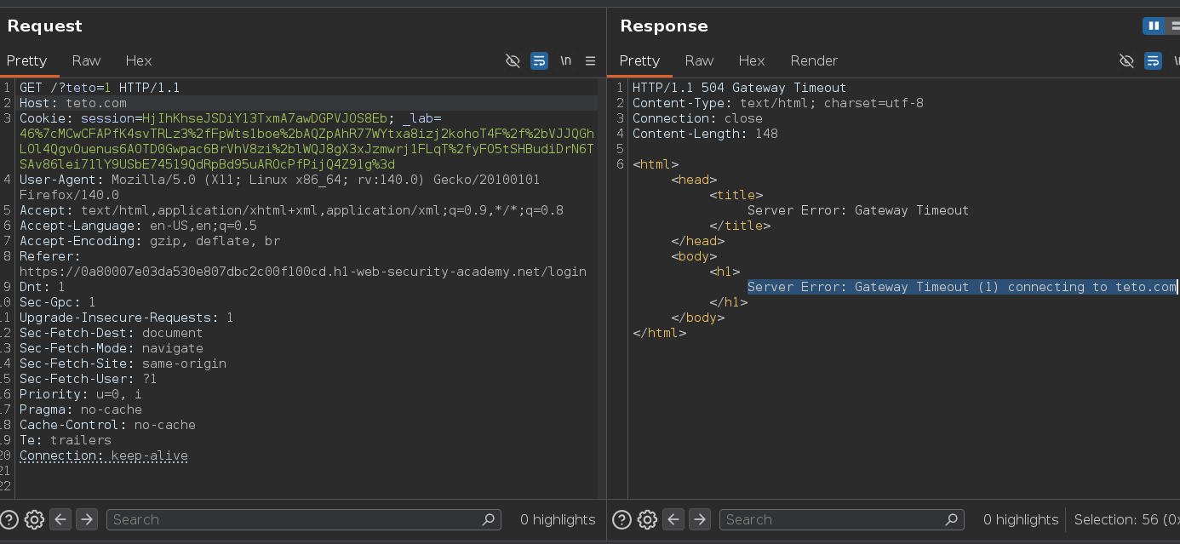The width and height of the screenshot is (1180, 544).
Task: Click the magnifier icon in Response search
Action: tap(952, 519)
